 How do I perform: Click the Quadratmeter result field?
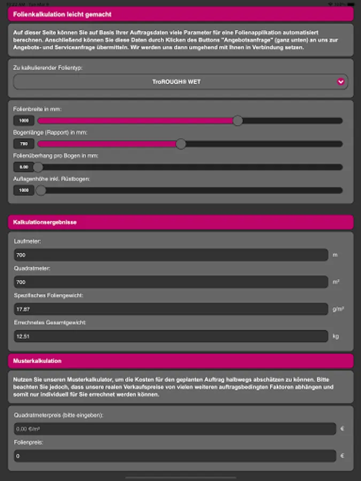point(171,282)
